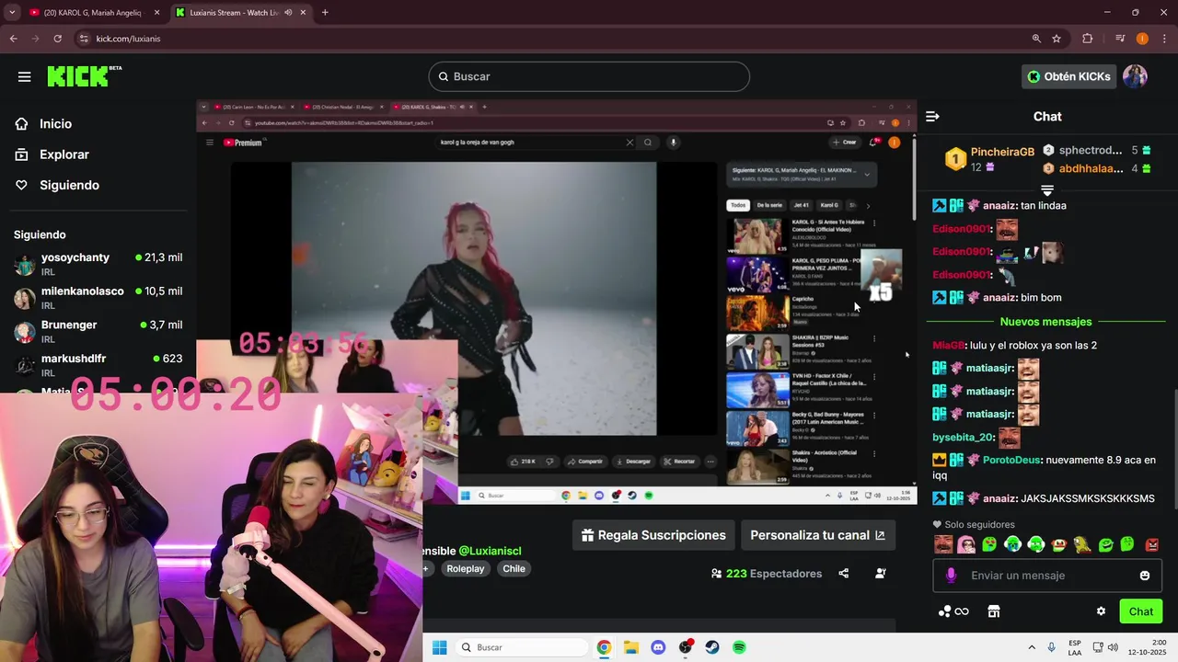The image size is (1178, 662).
Task: Click MiaGB username in chat
Action: [x=948, y=346]
